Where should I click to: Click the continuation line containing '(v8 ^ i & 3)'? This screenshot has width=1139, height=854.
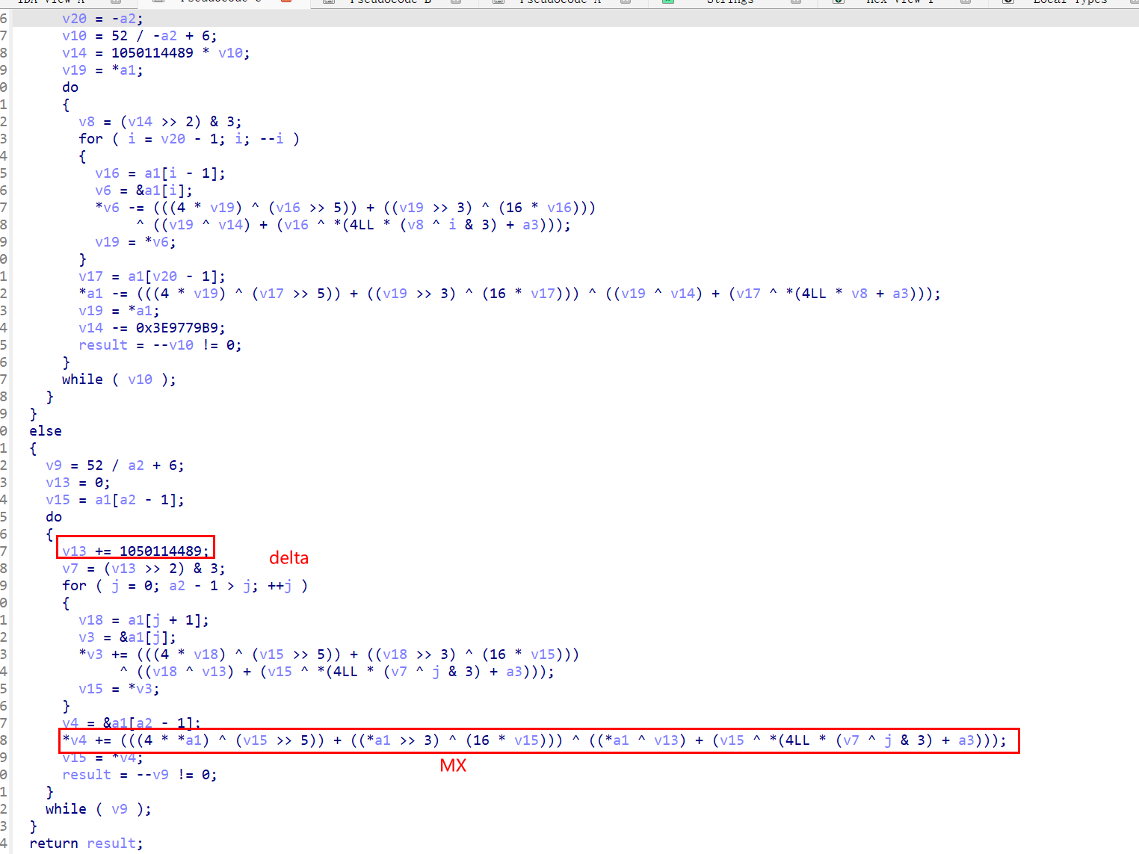coord(354,225)
